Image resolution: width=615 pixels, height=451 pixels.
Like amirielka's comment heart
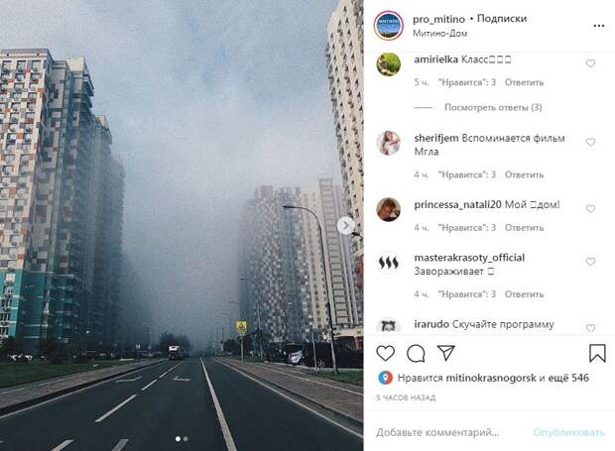pos(590,63)
